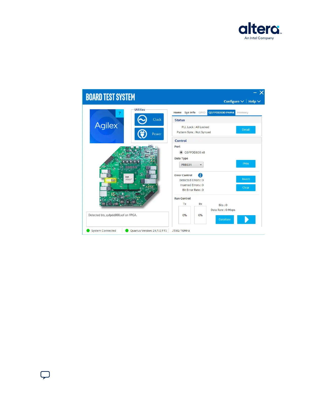Click the 'Detected Errors : 0' text
This screenshot has height=401, width=310.
(x=191, y=180)
